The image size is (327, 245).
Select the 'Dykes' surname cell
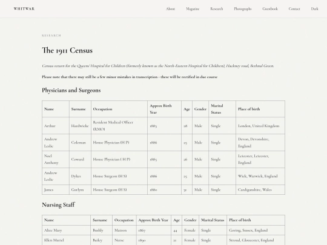(80, 176)
